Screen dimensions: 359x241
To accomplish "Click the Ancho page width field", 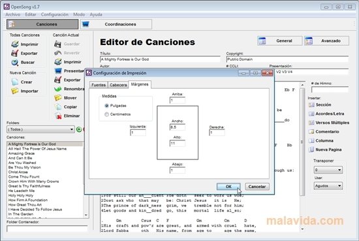I will [178, 127].
